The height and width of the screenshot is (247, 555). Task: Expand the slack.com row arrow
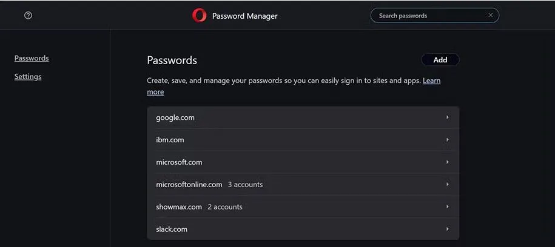click(448, 229)
